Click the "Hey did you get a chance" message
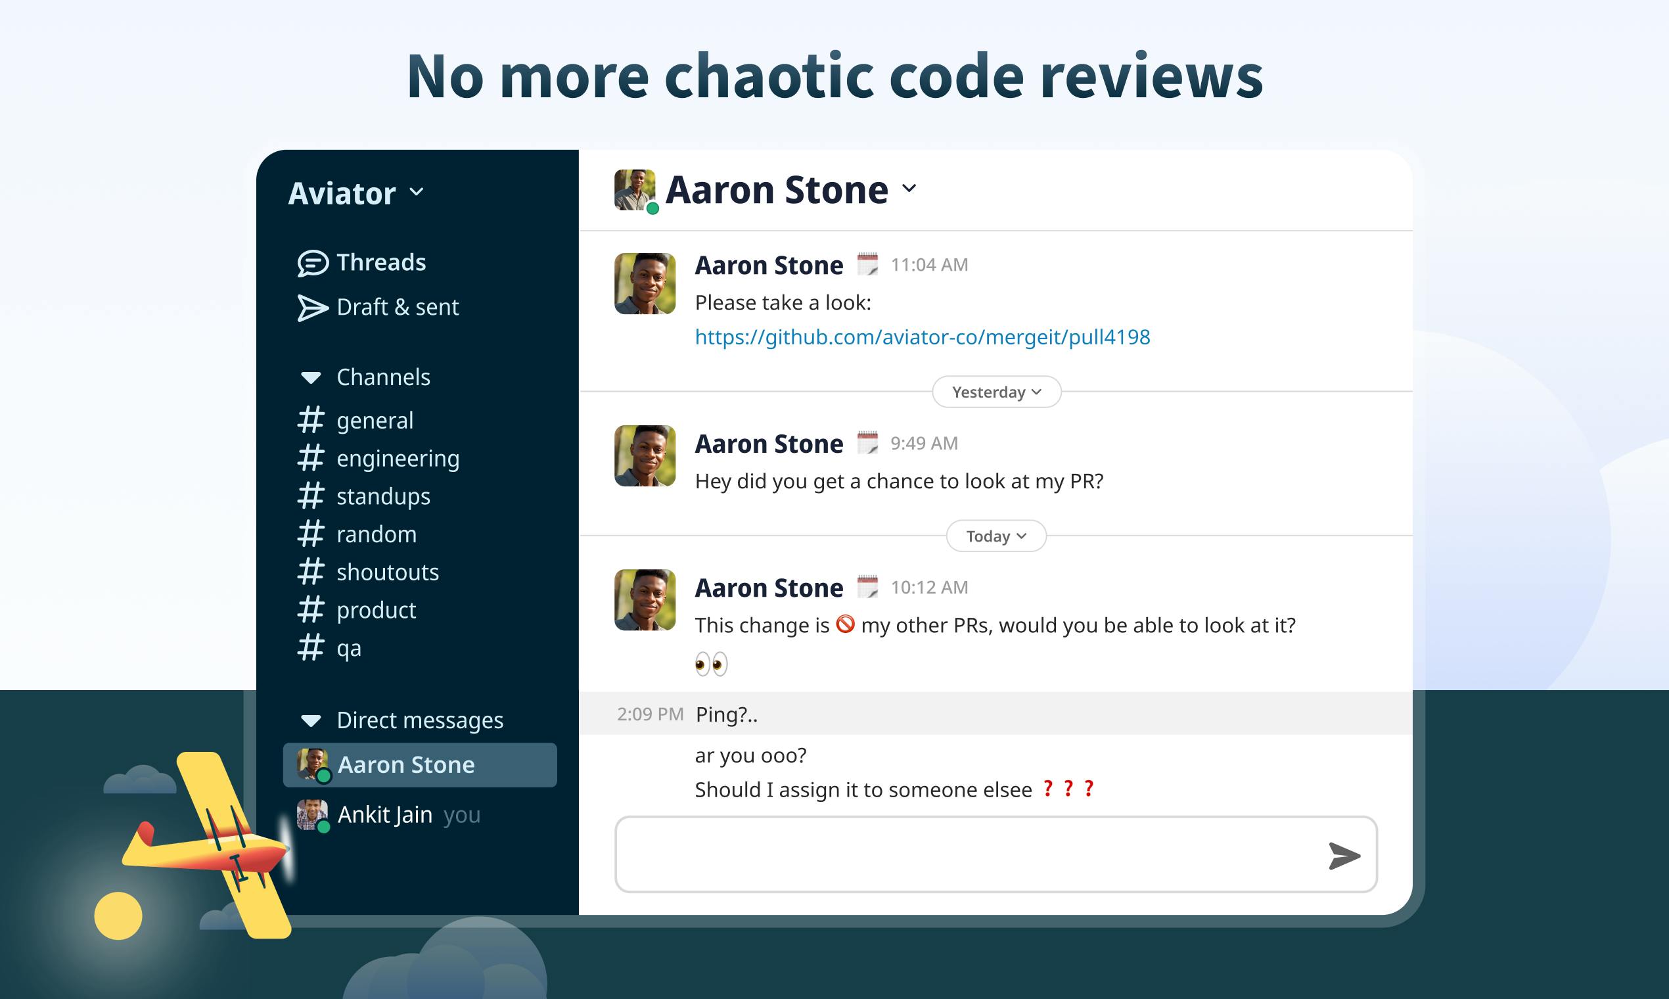 pos(899,481)
